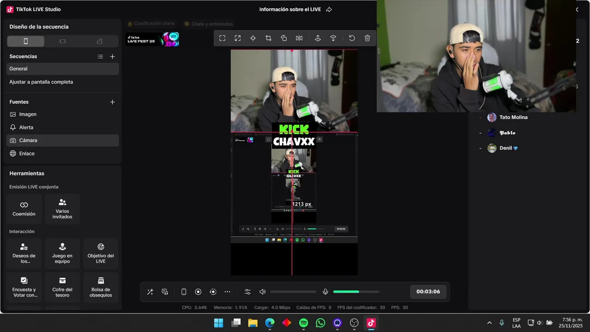The height and width of the screenshot is (332, 590).
Task: Click the media music icon in bottom bar
Action: 165,292
